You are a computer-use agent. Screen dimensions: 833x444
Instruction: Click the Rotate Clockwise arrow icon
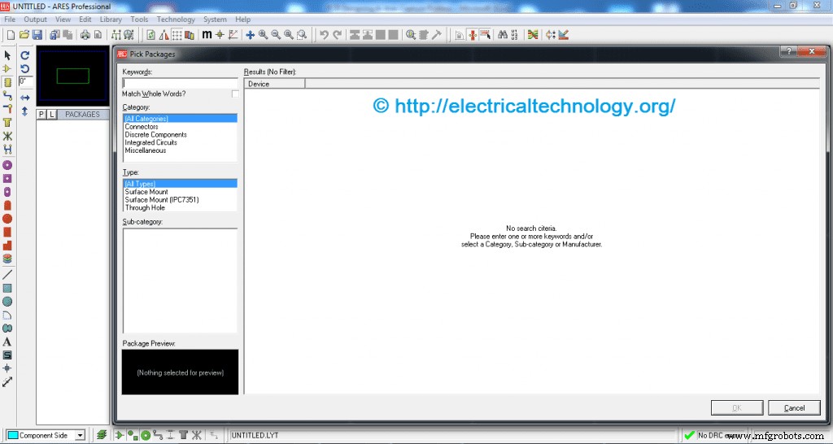24,55
